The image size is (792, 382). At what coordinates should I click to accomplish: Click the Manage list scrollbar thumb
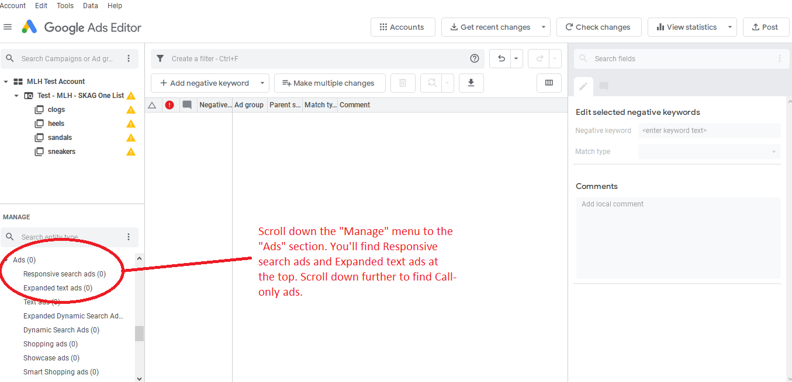139,333
